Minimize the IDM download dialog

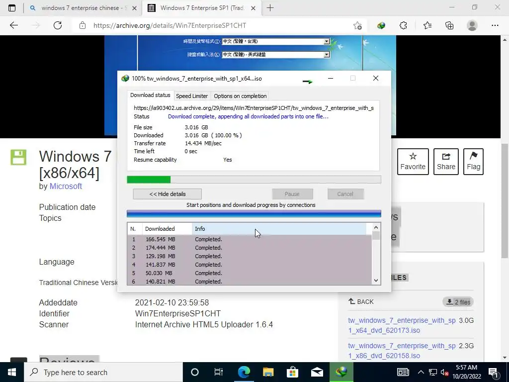(331, 78)
